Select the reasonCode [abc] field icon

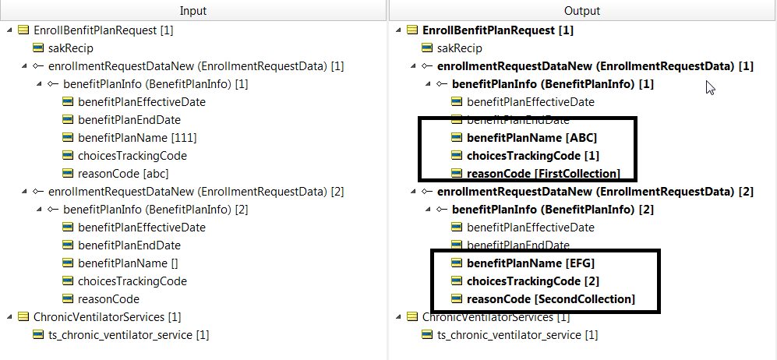tap(68, 173)
